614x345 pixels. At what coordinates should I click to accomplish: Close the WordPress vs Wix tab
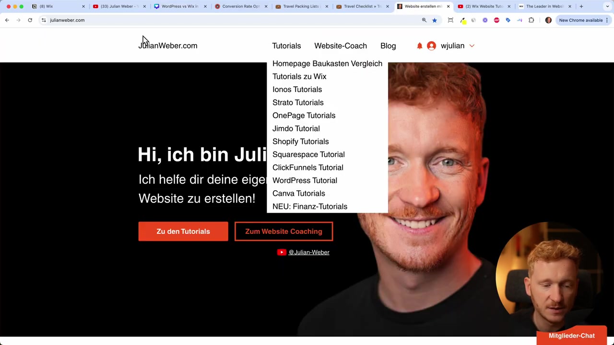point(205,6)
